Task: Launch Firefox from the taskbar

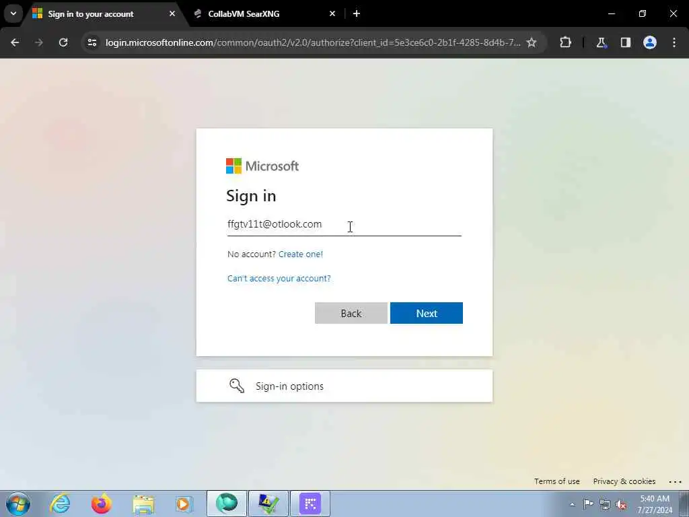Action: click(x=102, y=504)
